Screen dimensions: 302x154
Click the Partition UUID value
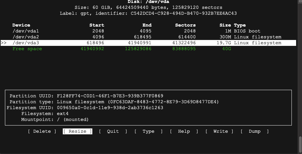coord(110,96)
